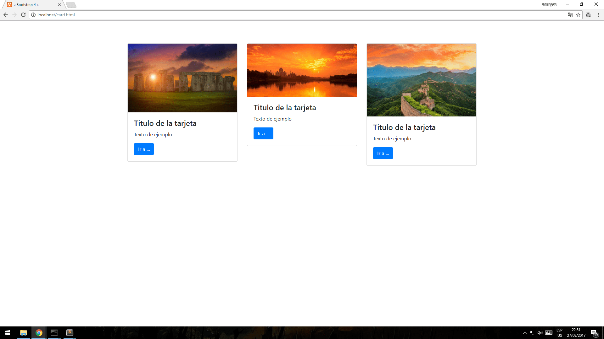604x339 pixels.
Task: Click the Taj Mahal card image
Action: 302,70
